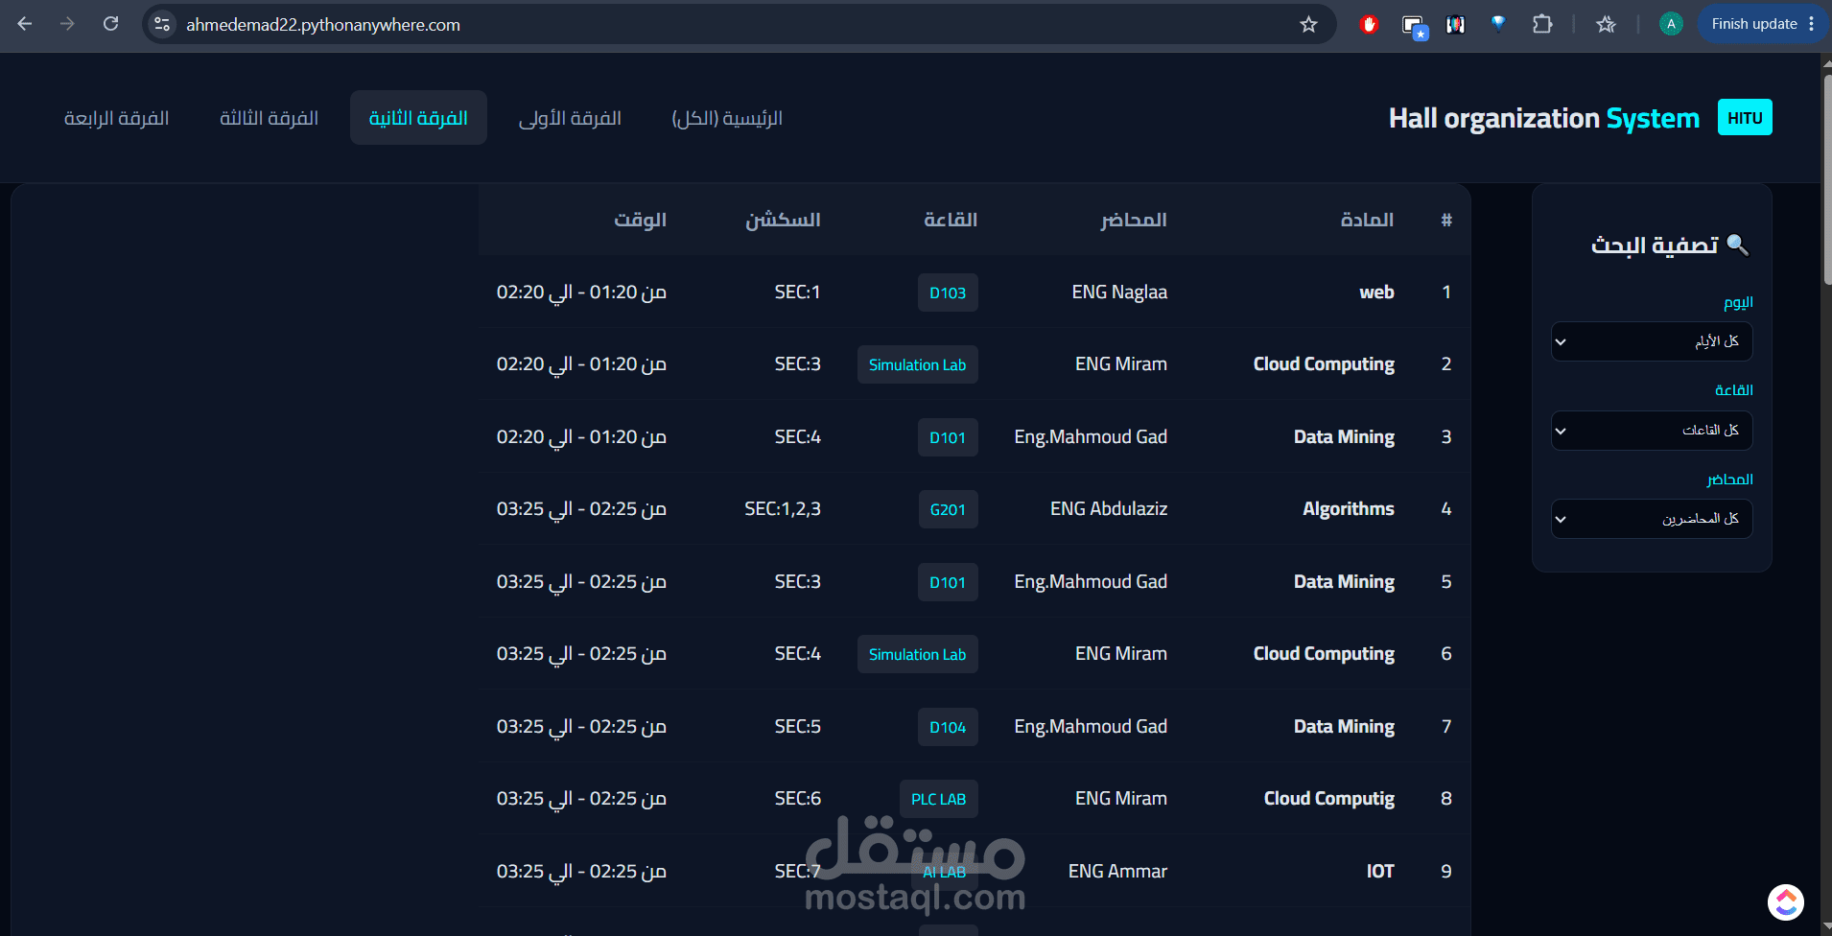
Task: Click the القاعة column header
Action: click(951, 220)
